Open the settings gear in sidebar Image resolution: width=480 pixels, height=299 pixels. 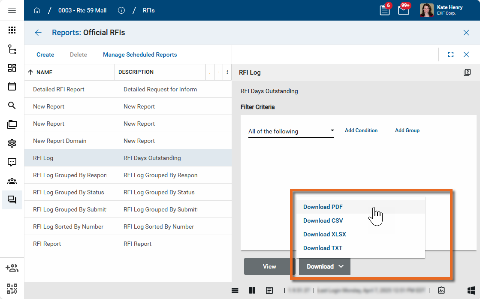pos(12,143)
